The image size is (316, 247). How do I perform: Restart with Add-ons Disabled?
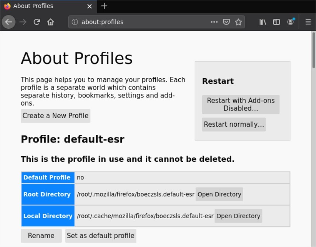click(x=241, y=104)
